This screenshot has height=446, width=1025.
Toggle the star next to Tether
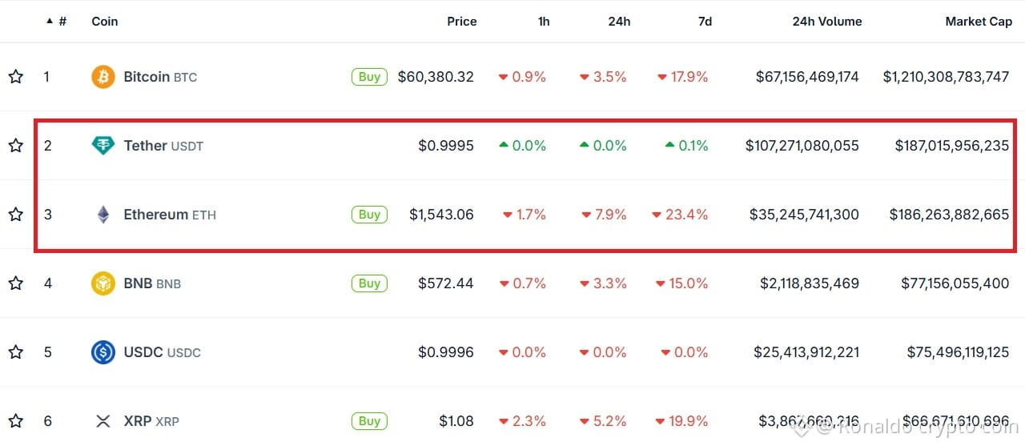point(15,146)
